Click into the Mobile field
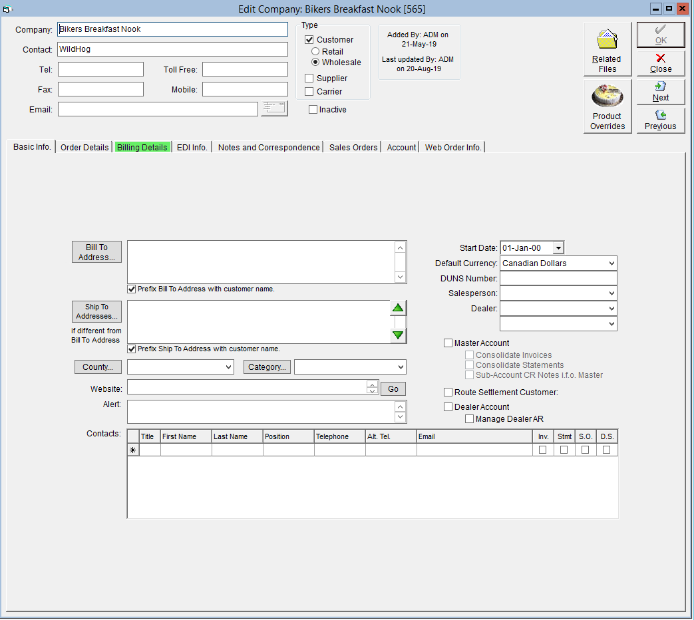 [246, 89]
